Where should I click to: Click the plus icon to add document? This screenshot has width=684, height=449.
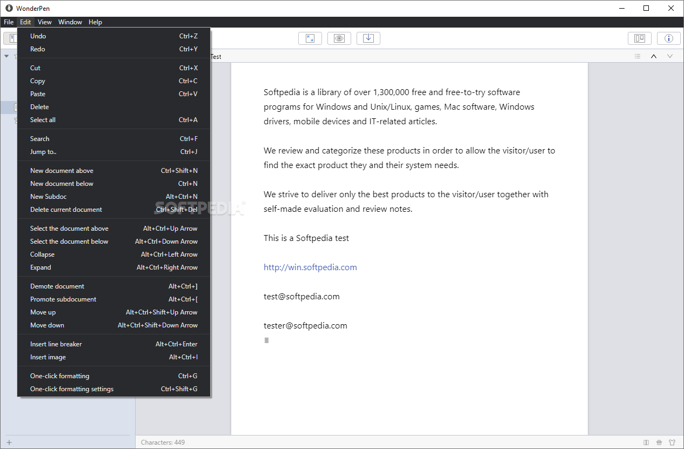[x=9, y=442]
